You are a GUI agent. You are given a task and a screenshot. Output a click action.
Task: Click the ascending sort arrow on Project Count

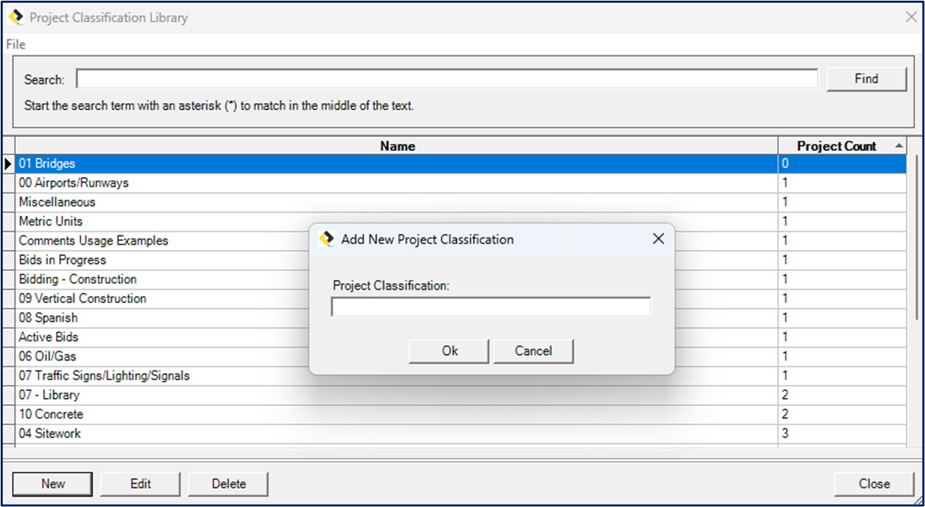pyautogui.click(x=900, y=145)
